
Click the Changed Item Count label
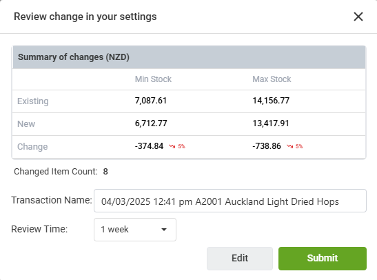click(x=56, y=172)
